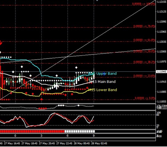Click the current price tag 1.11945
Screen dimensions: 167x147
pos(162,72)
